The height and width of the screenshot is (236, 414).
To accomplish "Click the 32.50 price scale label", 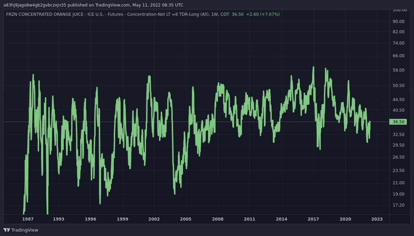I will (399, 135).
